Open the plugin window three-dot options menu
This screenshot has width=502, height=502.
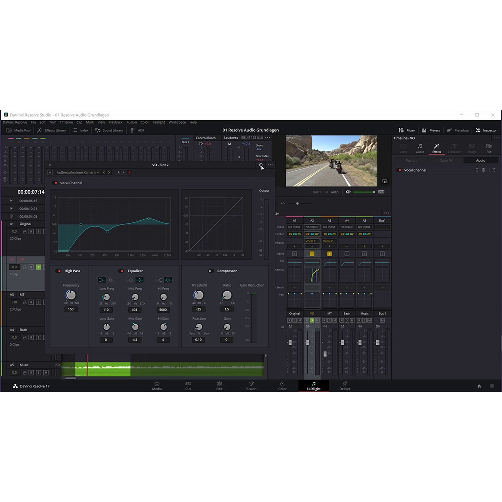[x=270, y=165]
